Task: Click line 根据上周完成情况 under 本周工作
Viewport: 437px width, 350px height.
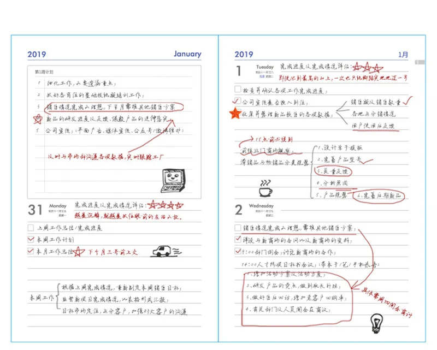Action: 121,288
